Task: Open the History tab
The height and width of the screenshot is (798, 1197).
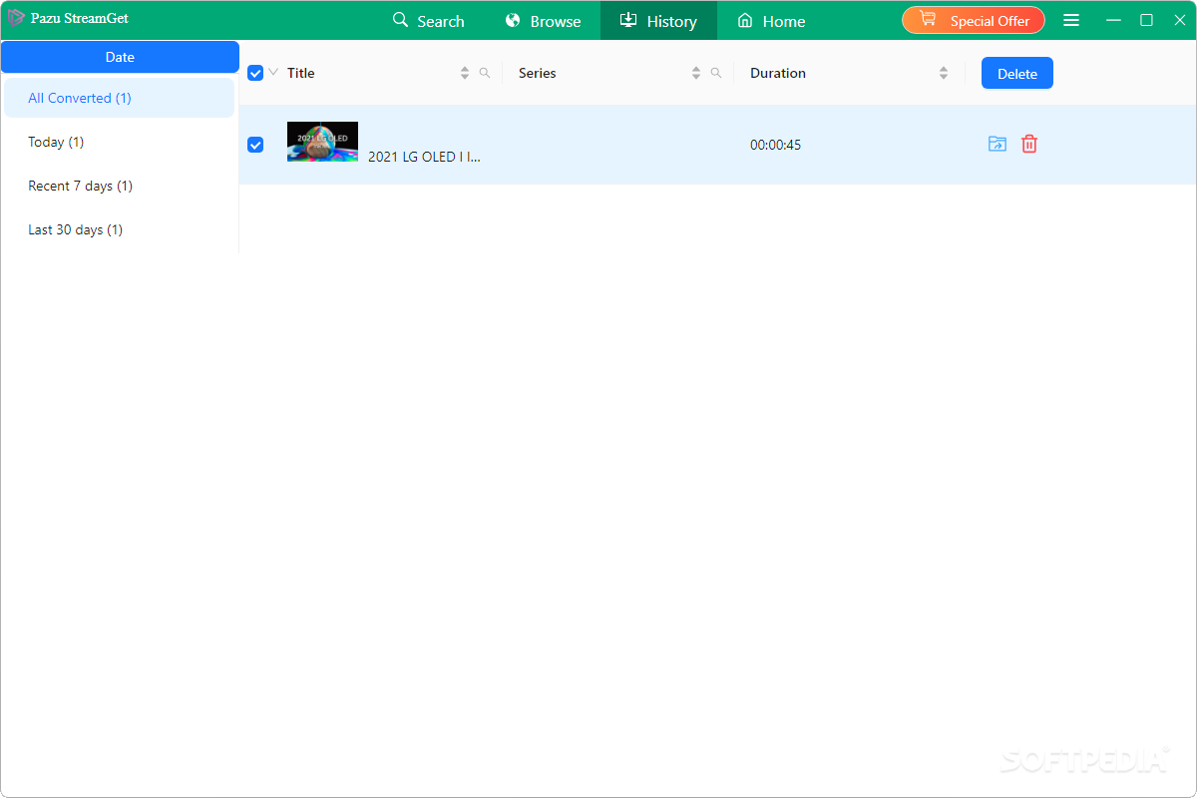Action: (x=658, y=21)
